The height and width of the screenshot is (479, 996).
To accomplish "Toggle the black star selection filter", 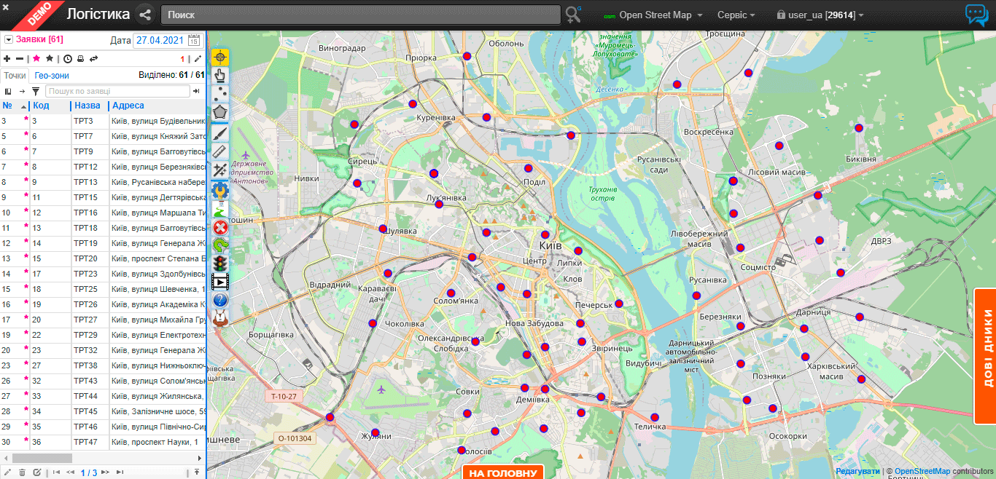I will (x=50, y=58).
